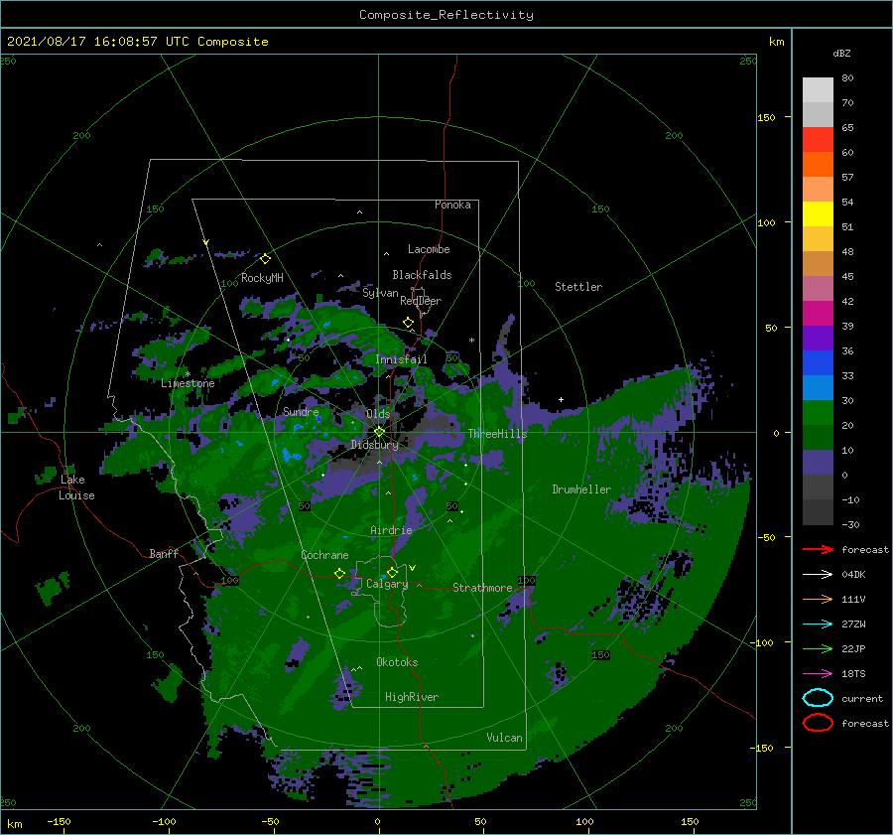The image size is (893, 835).
Task: Click the 'current' legend text
Action: tap(862, 699)
